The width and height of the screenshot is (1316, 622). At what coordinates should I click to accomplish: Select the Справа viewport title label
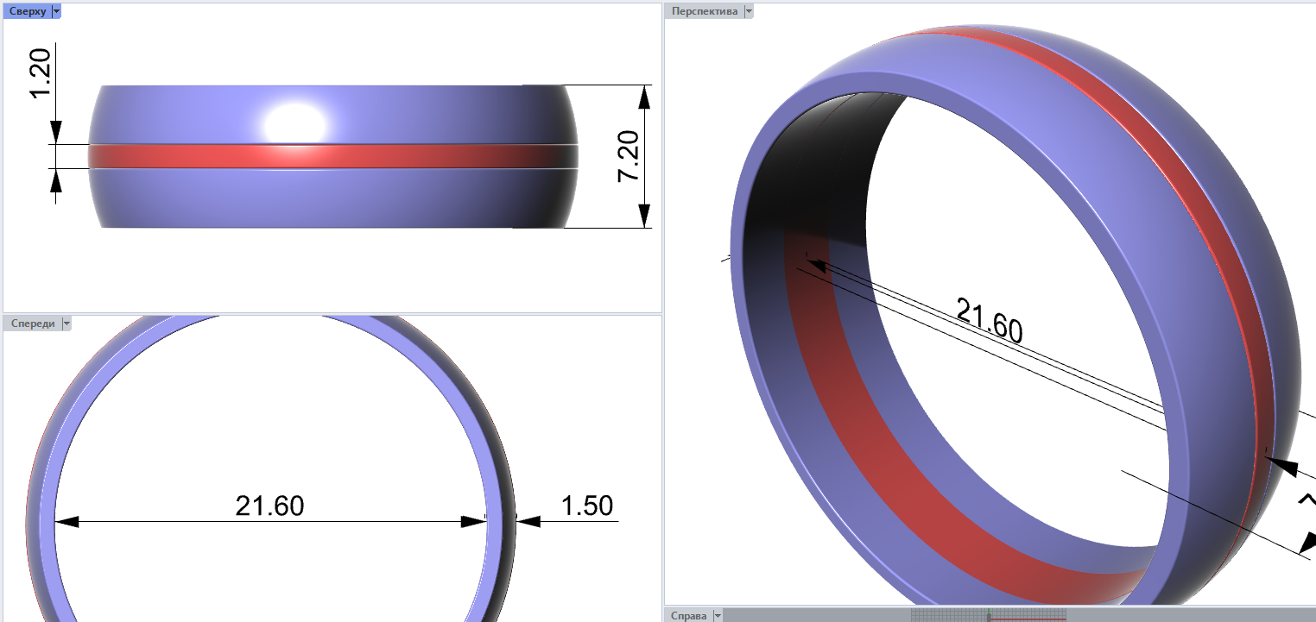688,616
